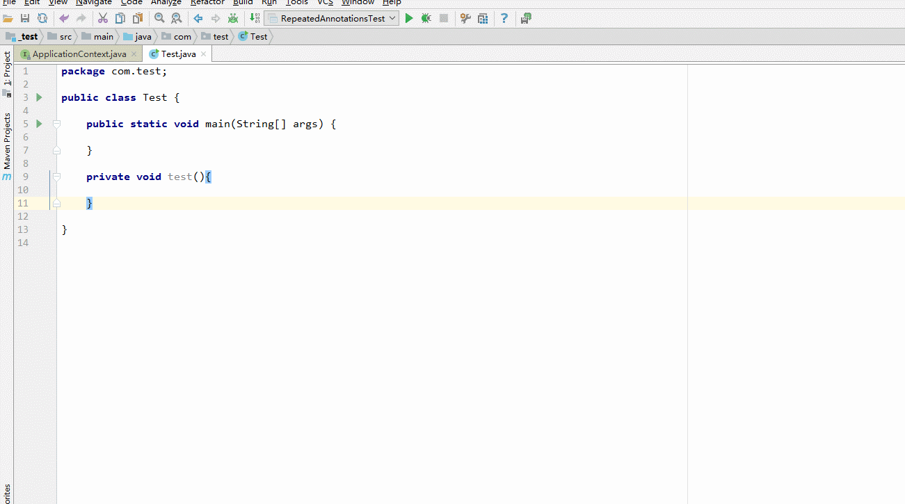Collapse the test() method fold marker

[x=57, y=177]
